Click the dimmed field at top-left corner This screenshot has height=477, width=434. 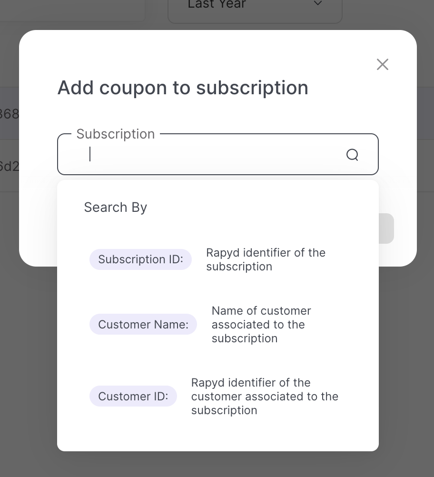click(x=71, y=10)
